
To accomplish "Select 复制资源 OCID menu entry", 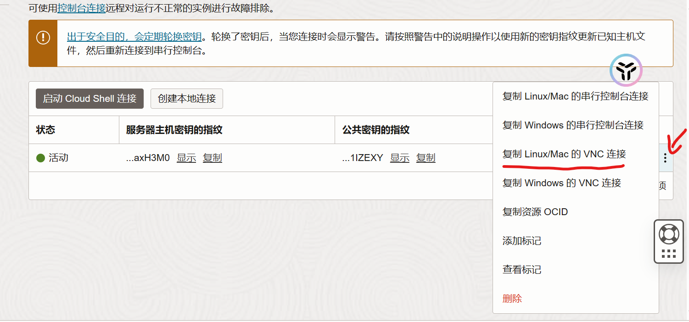I will point(535,212).
